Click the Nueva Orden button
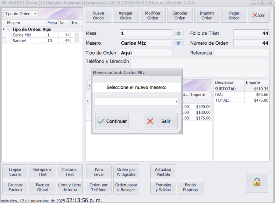The width and height of the screenshot is (275, 203). click(98, 16)
